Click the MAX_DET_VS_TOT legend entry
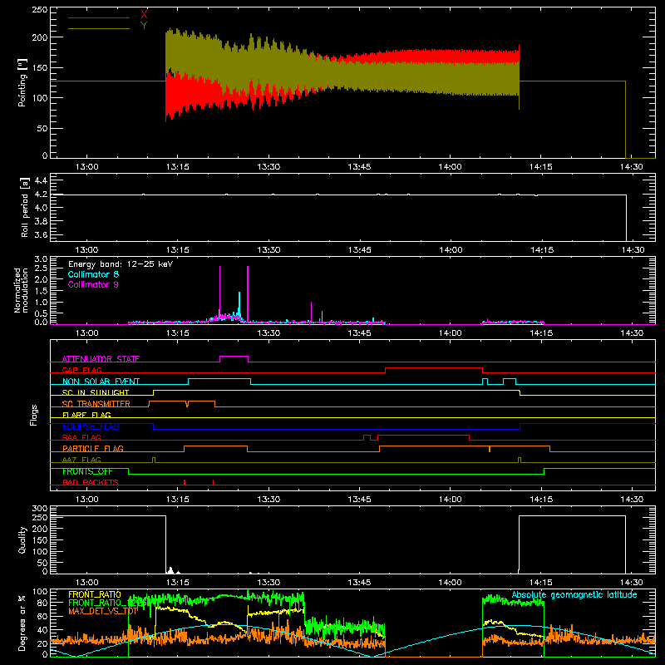This screenshot has width=665, height=665. (x=103, y=611)
